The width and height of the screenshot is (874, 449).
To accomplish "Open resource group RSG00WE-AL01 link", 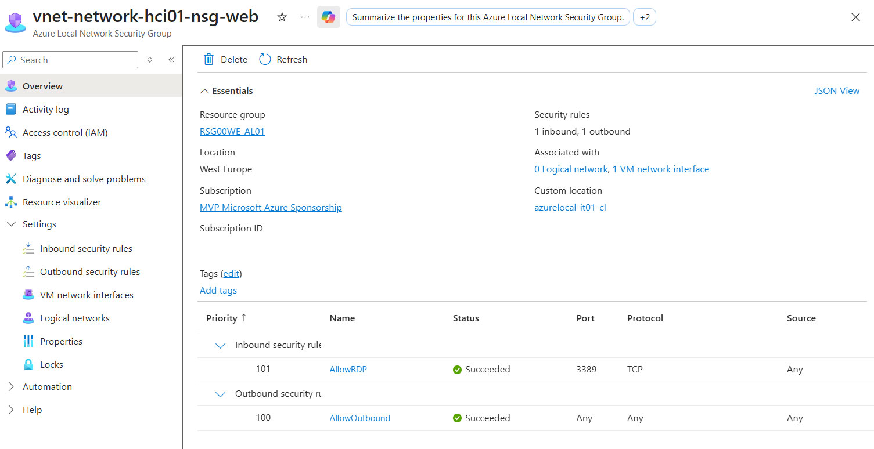I will [232, 131].
